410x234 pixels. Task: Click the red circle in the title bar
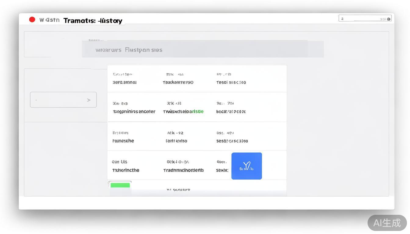click(x=32, y=19)
